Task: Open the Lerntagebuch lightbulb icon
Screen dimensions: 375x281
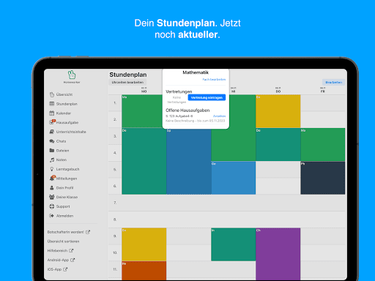Action: tap(52, 169)
